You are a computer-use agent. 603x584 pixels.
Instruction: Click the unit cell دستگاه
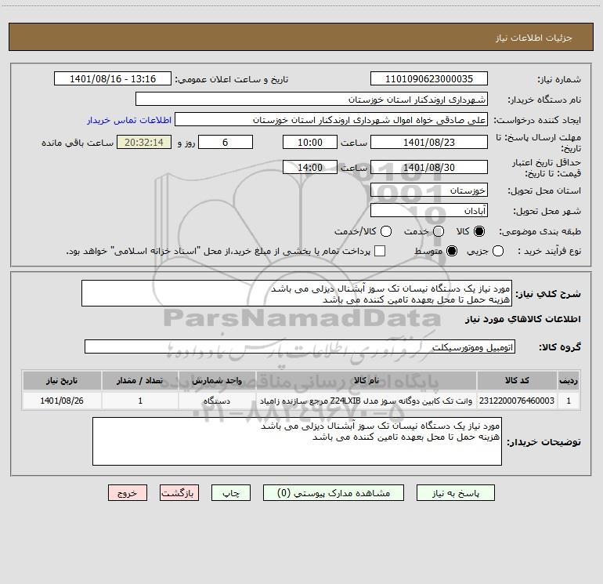point(217,401)
